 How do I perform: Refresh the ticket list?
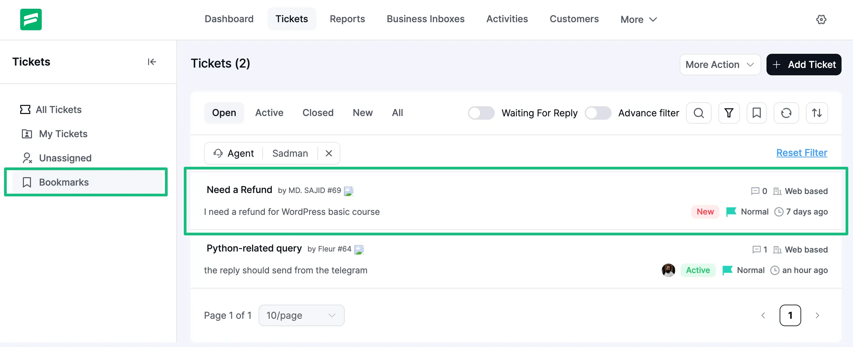(786, 113)
